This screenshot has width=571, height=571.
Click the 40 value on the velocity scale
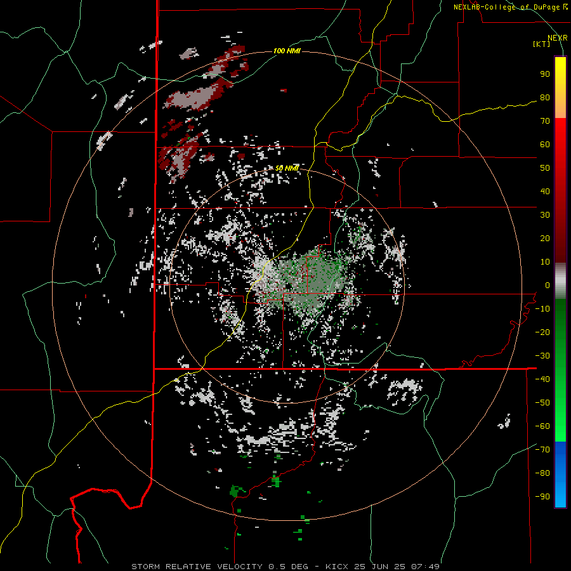click(x=545, y=191)
